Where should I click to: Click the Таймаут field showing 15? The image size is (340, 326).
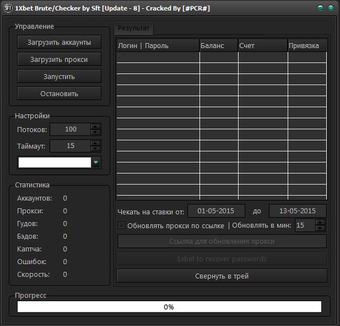(70, 146)
